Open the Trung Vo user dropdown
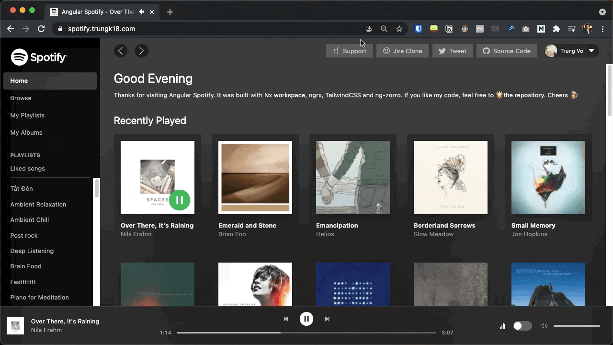Screen dimensions: 613x345 572,51
